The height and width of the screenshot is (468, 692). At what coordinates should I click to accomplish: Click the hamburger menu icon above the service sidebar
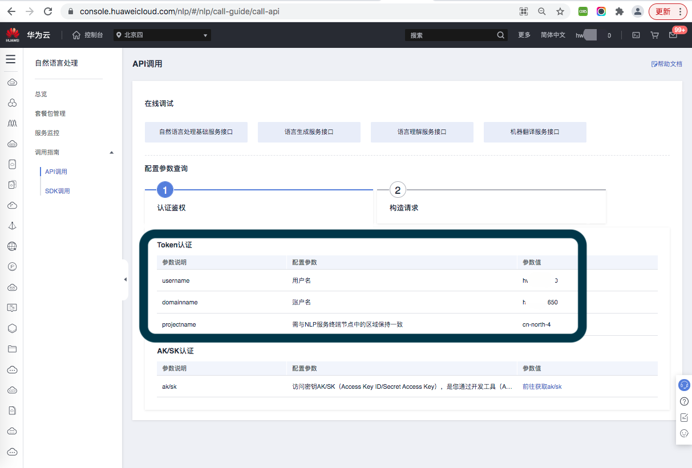10,59
